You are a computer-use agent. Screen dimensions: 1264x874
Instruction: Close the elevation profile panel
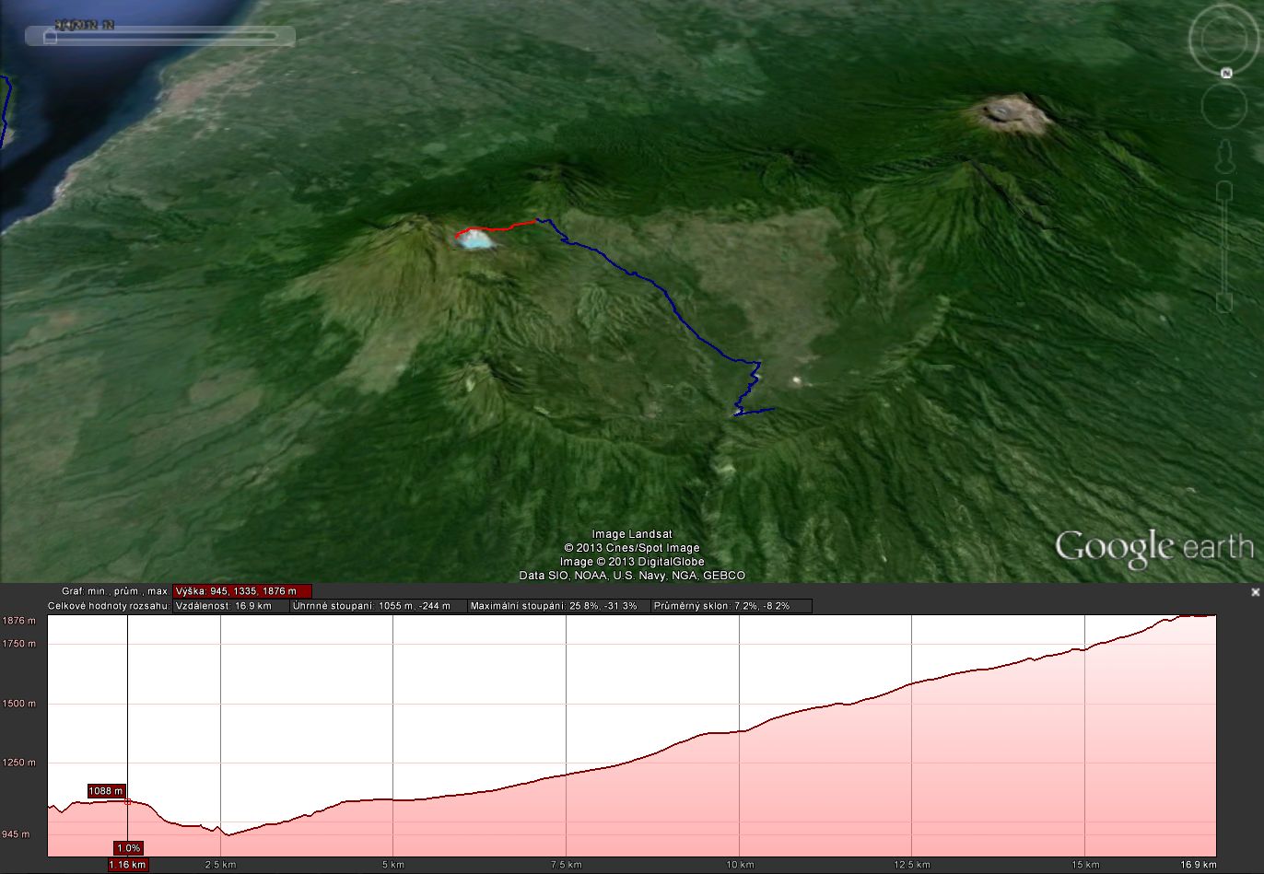pyautogui.click(x=1255, y=592)
